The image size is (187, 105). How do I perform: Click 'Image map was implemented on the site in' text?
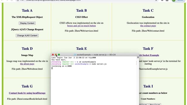click(x=27, y=61)
